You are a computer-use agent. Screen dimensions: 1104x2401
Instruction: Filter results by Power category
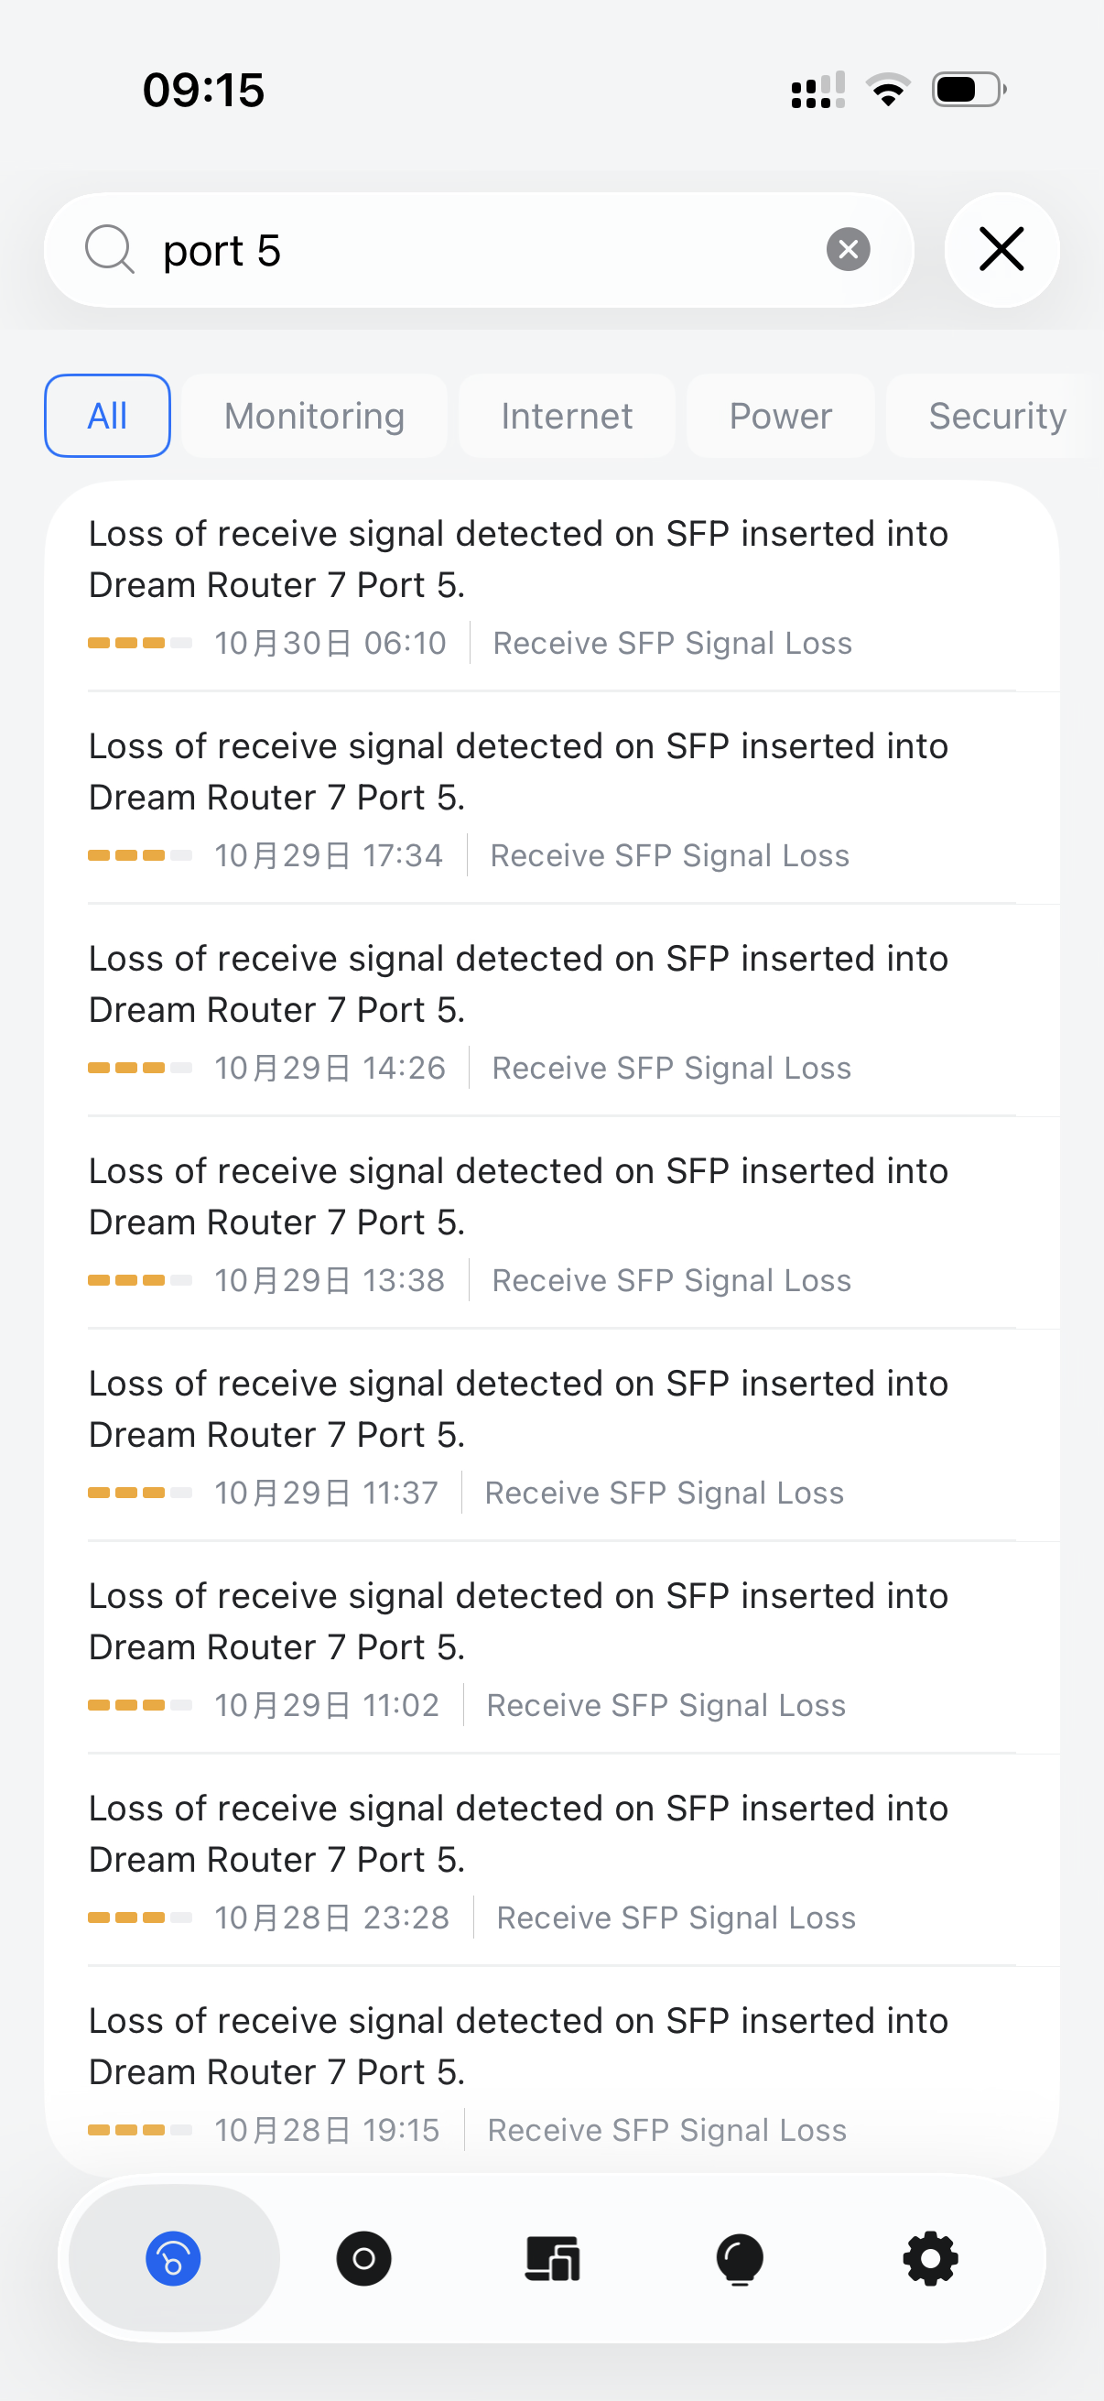[780, 416]
